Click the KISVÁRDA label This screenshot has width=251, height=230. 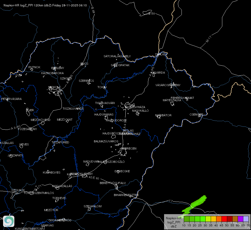158,73
